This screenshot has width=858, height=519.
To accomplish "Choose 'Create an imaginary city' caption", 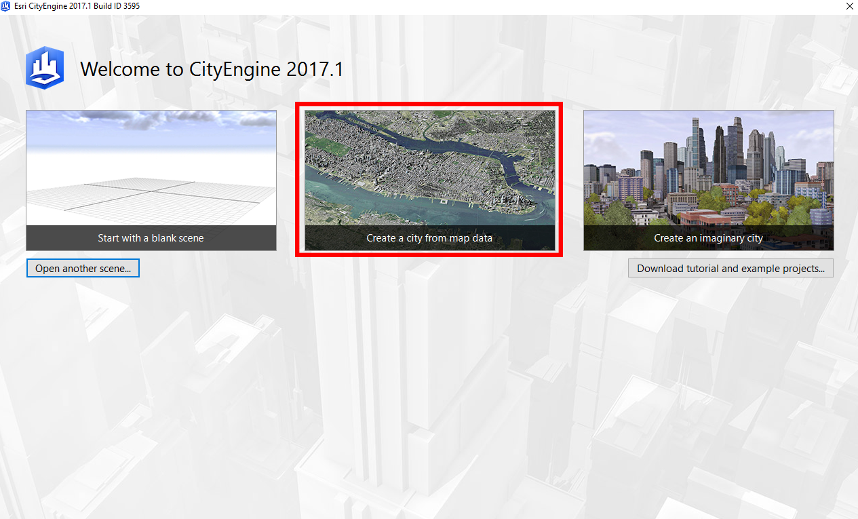I will point(709,238).
